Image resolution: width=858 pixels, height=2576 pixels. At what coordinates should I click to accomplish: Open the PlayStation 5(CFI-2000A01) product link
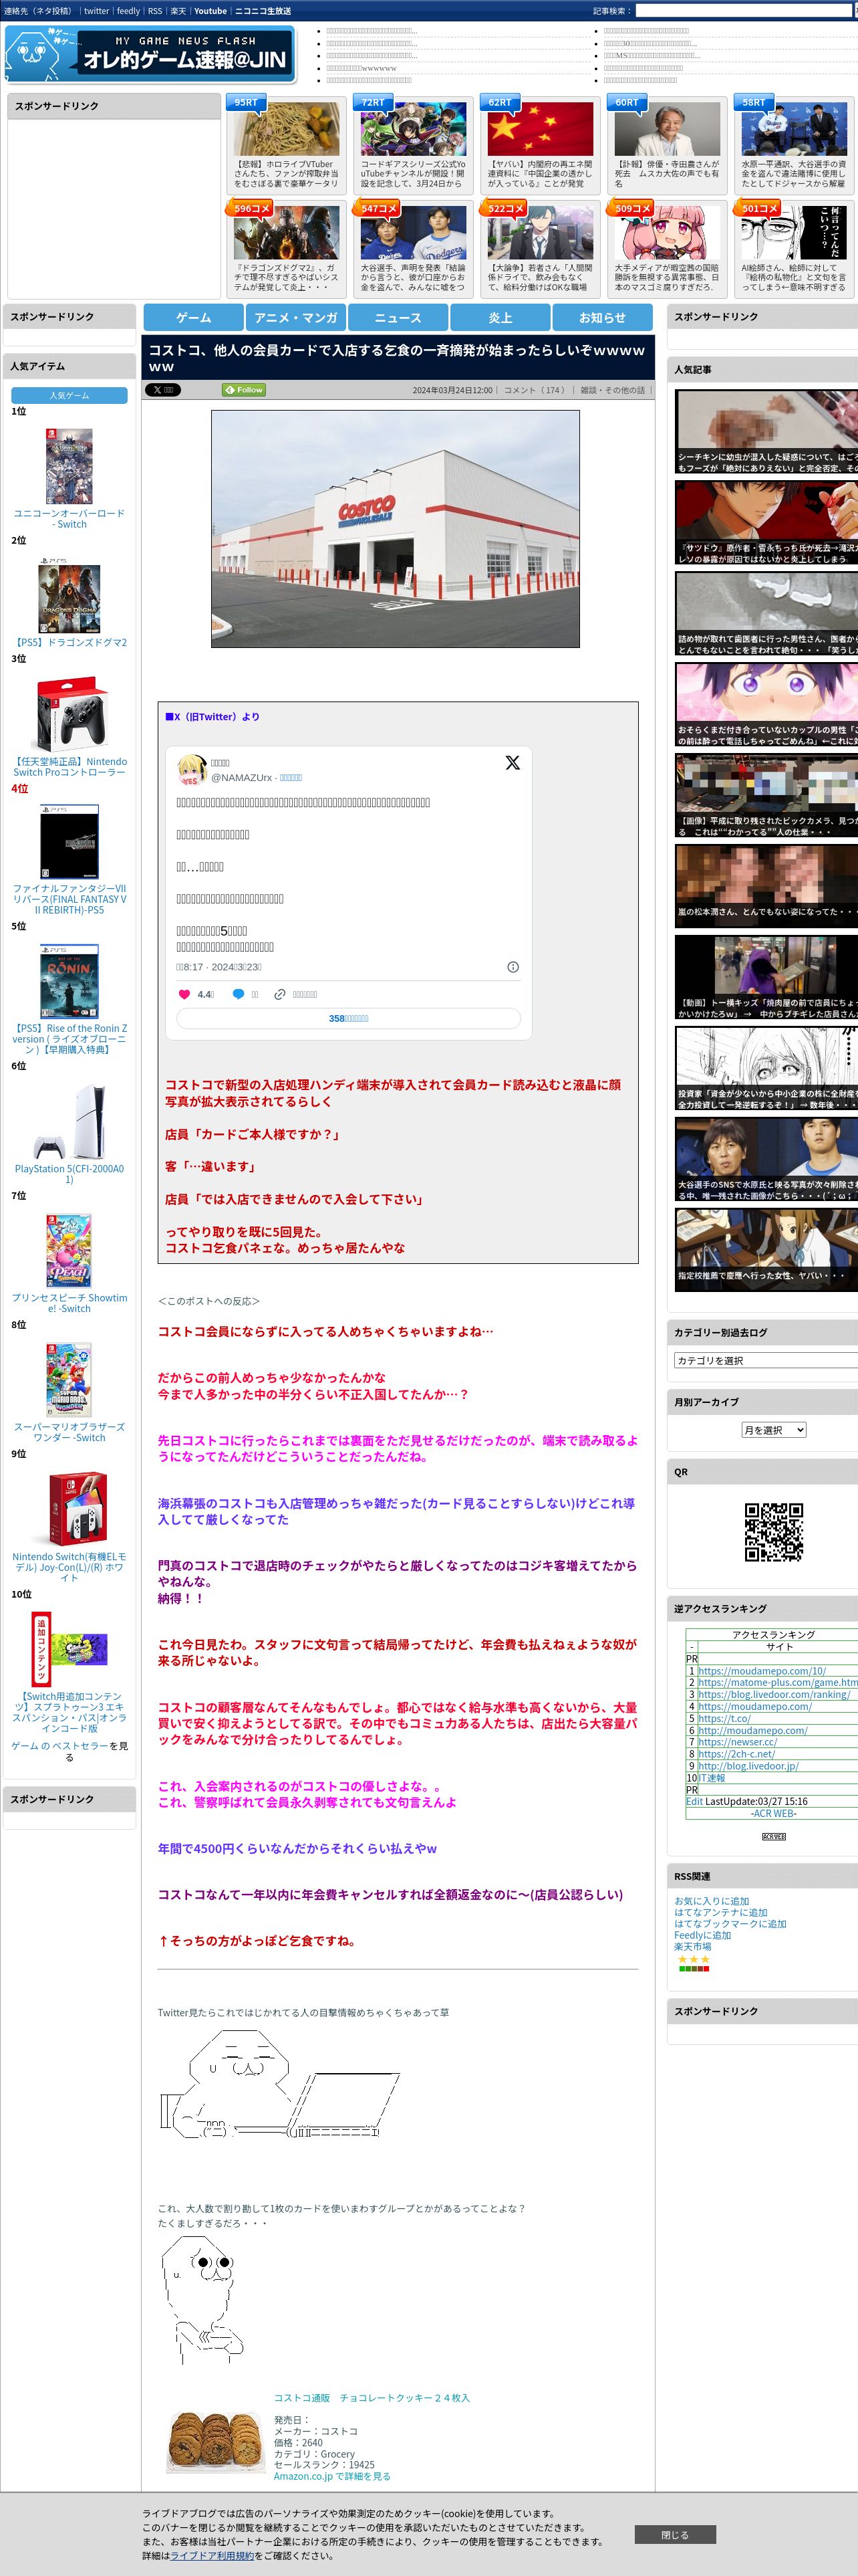69,1174
